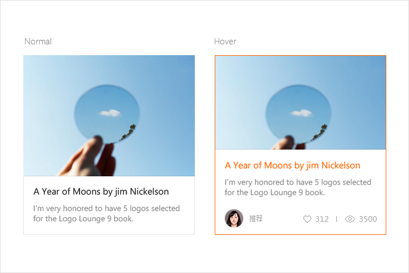Click the divider between likes and views

(336, 219)
